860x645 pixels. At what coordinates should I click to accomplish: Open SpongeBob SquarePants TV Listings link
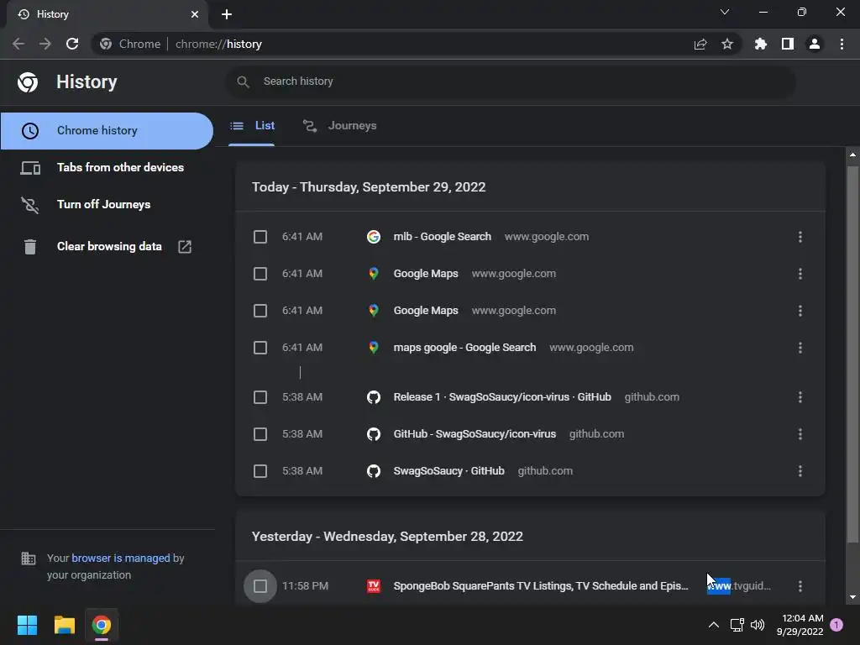541,585
